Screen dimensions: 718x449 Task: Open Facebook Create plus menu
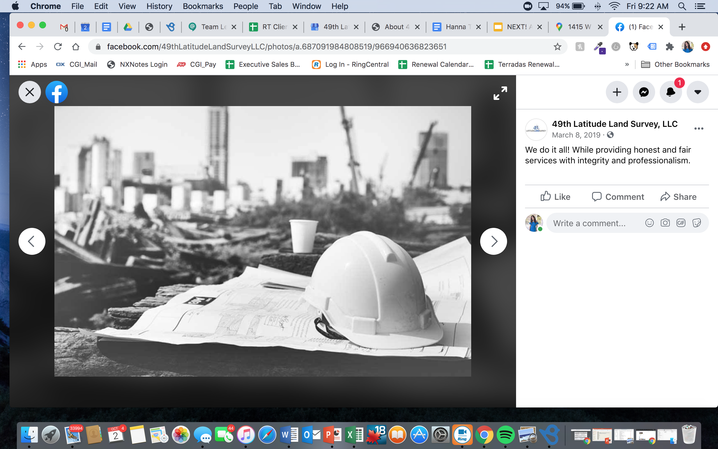(617, 92)
